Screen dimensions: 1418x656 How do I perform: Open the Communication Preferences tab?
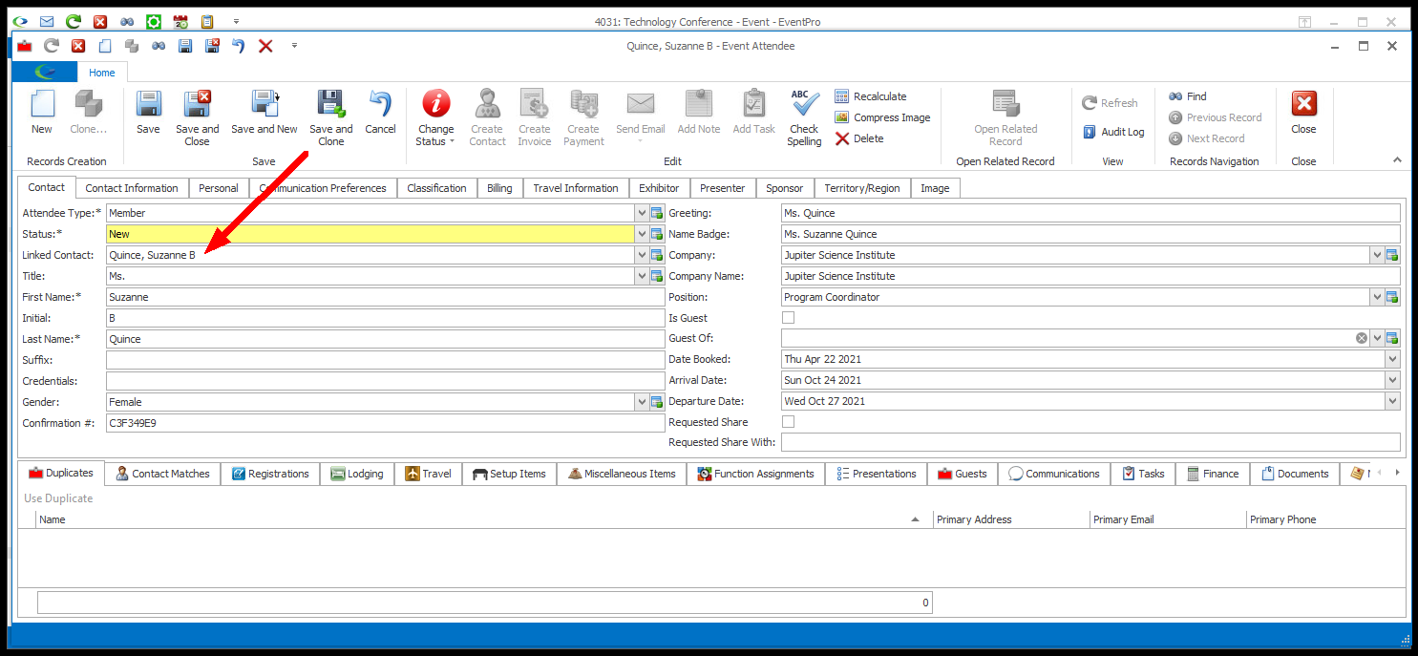(x=323, y=188)
